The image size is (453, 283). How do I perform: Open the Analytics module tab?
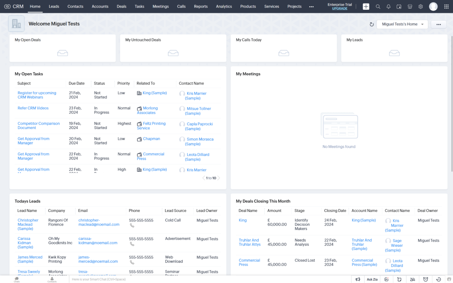point(224,6)
